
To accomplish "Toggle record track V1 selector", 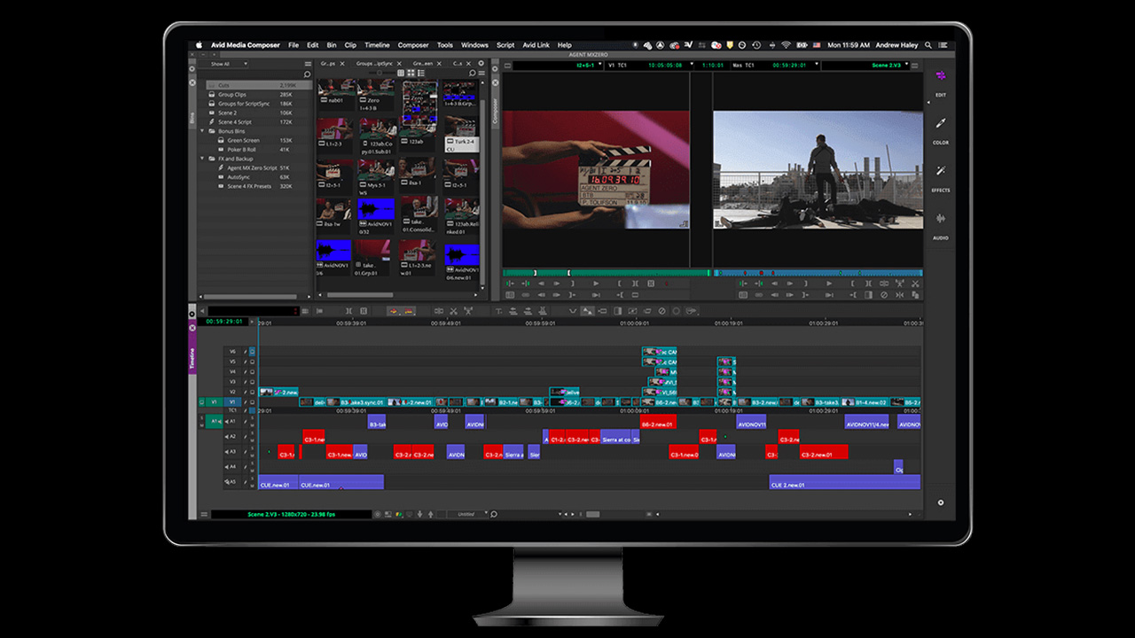I will click(233, 401).
